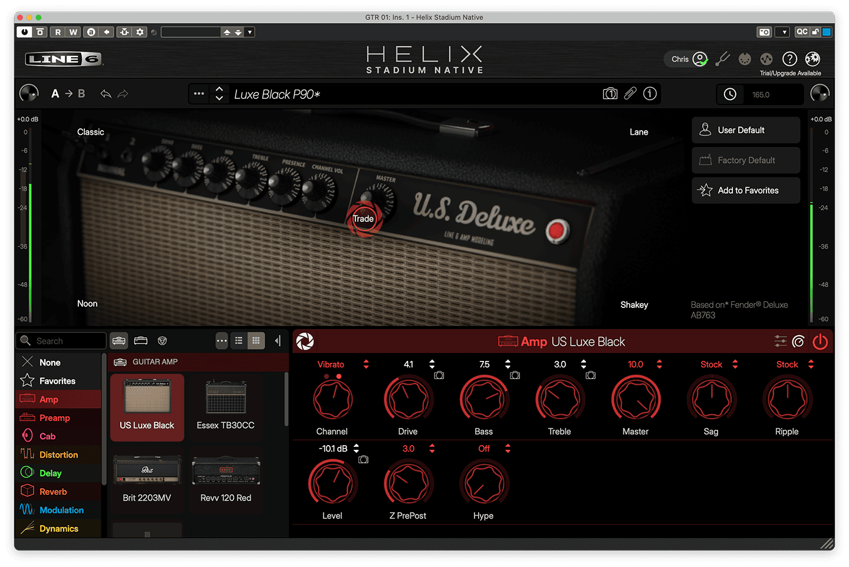This screenshot has height=567, width=849.
Task: Toggle the host lock icon
Action: coord(815,32)
